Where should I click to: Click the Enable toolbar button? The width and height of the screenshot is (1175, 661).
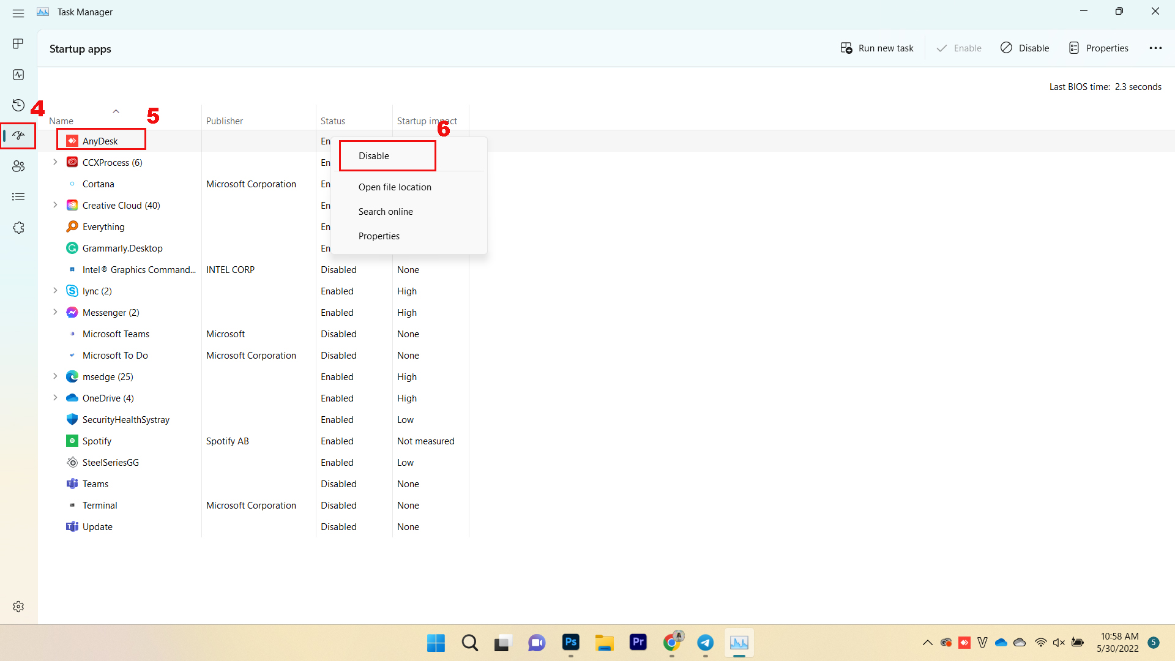(x=959, y=48)
